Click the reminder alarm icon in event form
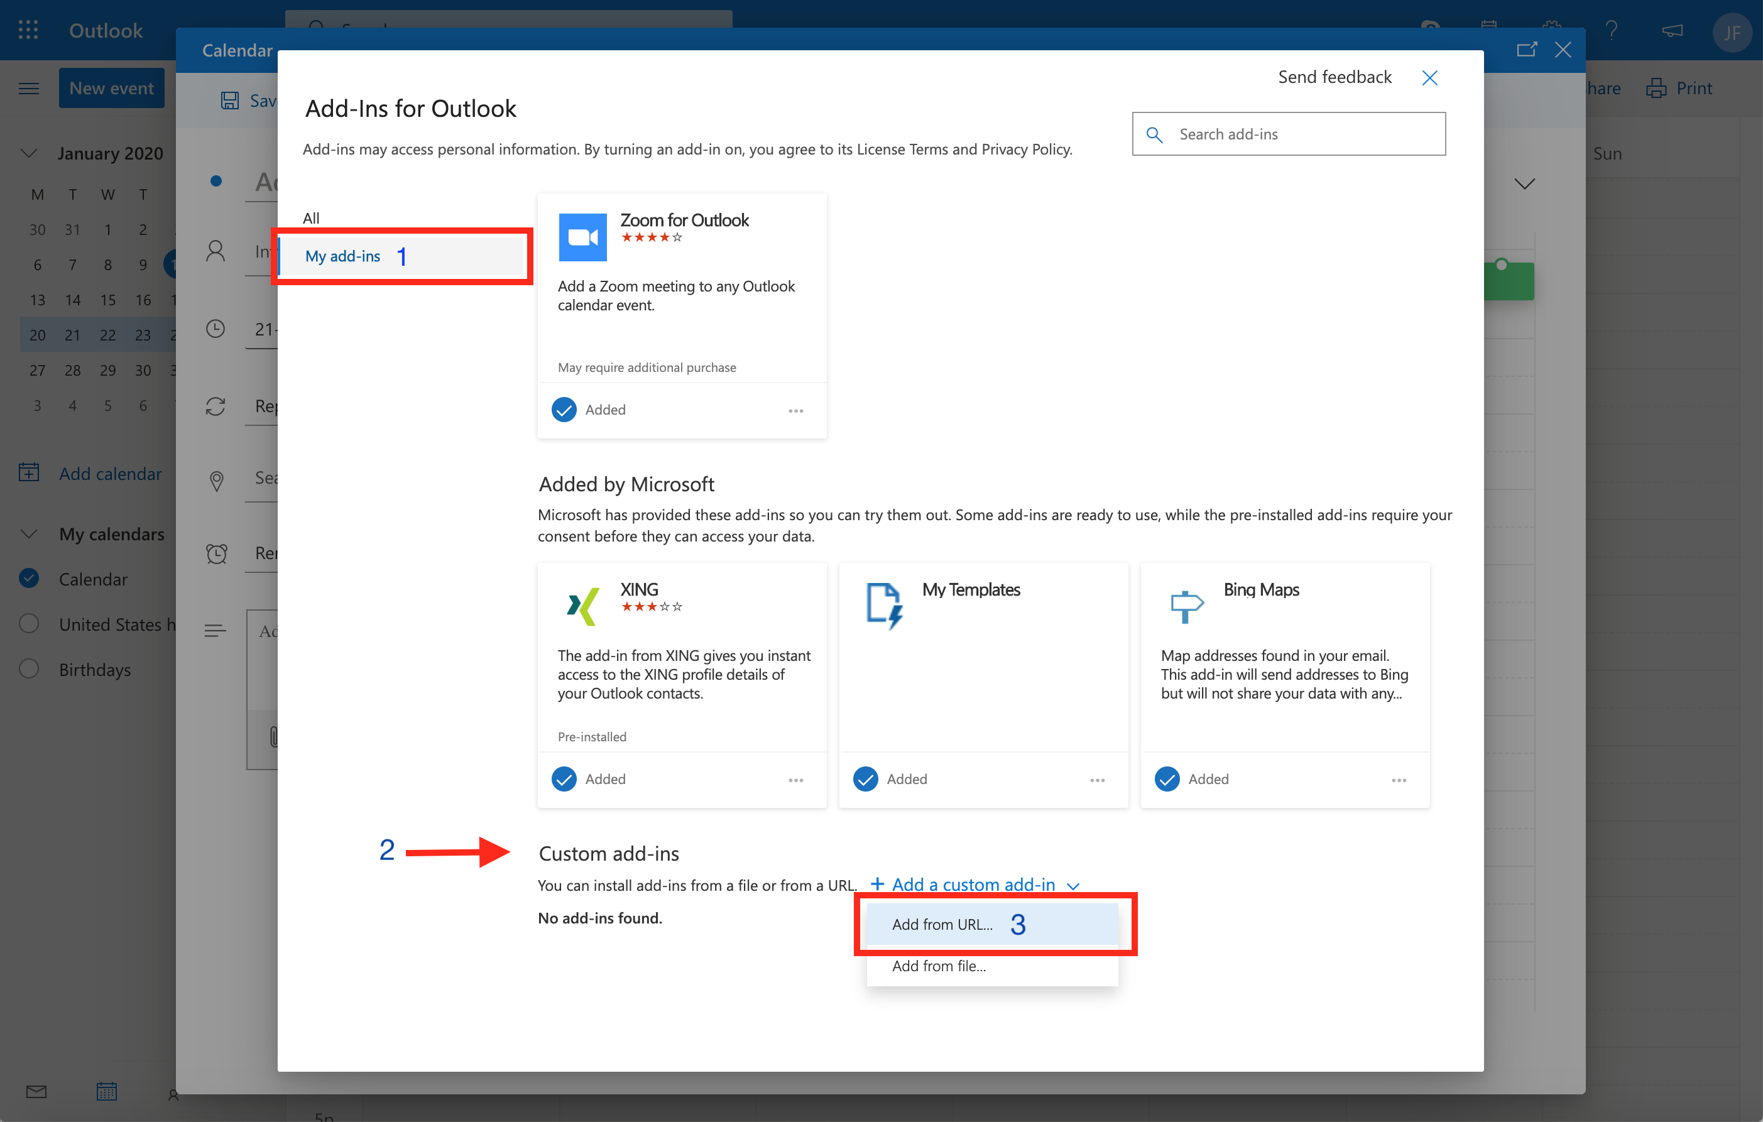 (x=216, y=553)
